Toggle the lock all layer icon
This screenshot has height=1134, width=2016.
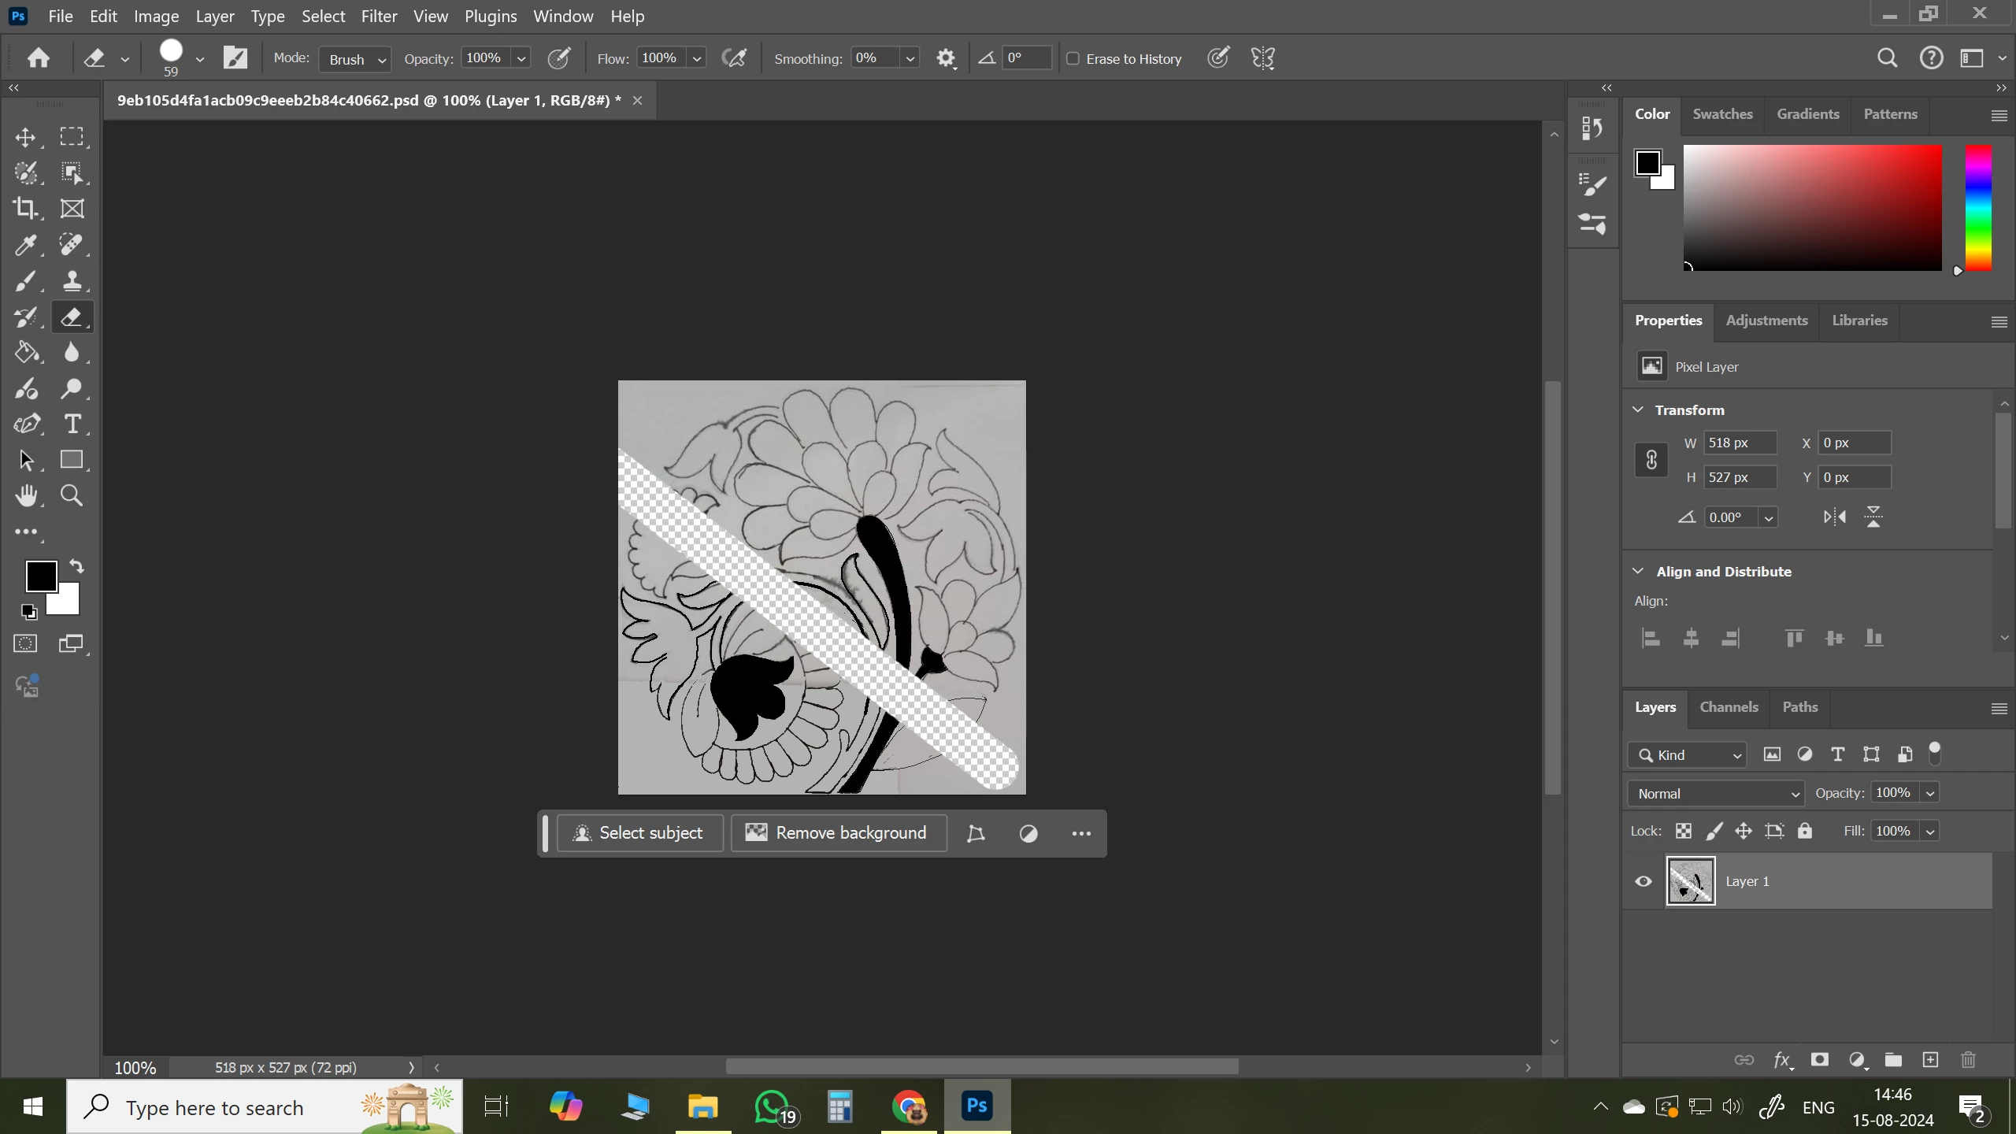tap(1805, 831)
